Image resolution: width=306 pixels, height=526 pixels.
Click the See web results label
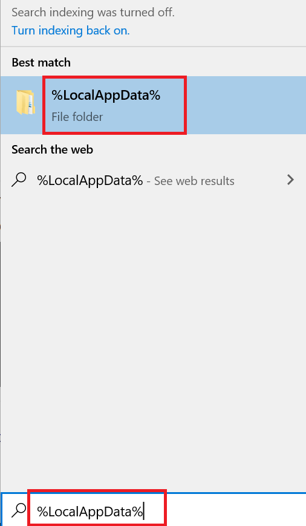194,181
